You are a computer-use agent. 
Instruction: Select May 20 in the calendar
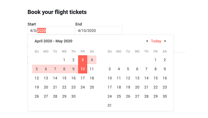tap(137, 87)
